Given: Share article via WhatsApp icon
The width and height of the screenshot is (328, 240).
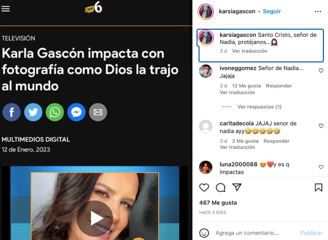Looking at the screenshot, I should pyautogui.click(x=55, y=113).
